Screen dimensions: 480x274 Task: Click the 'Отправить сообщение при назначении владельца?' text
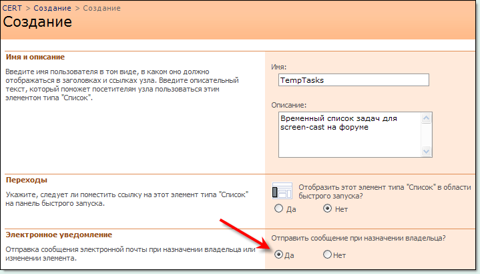click(x=358, y=238)
